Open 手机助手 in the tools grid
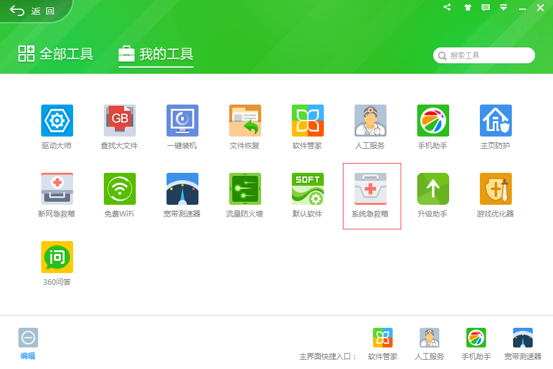The width and height of the screenshot is (553, 369). 433,121
